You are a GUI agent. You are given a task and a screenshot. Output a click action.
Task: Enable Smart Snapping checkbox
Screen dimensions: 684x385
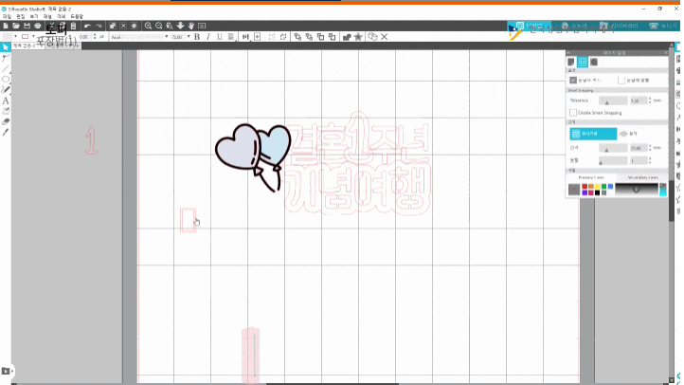573,113
